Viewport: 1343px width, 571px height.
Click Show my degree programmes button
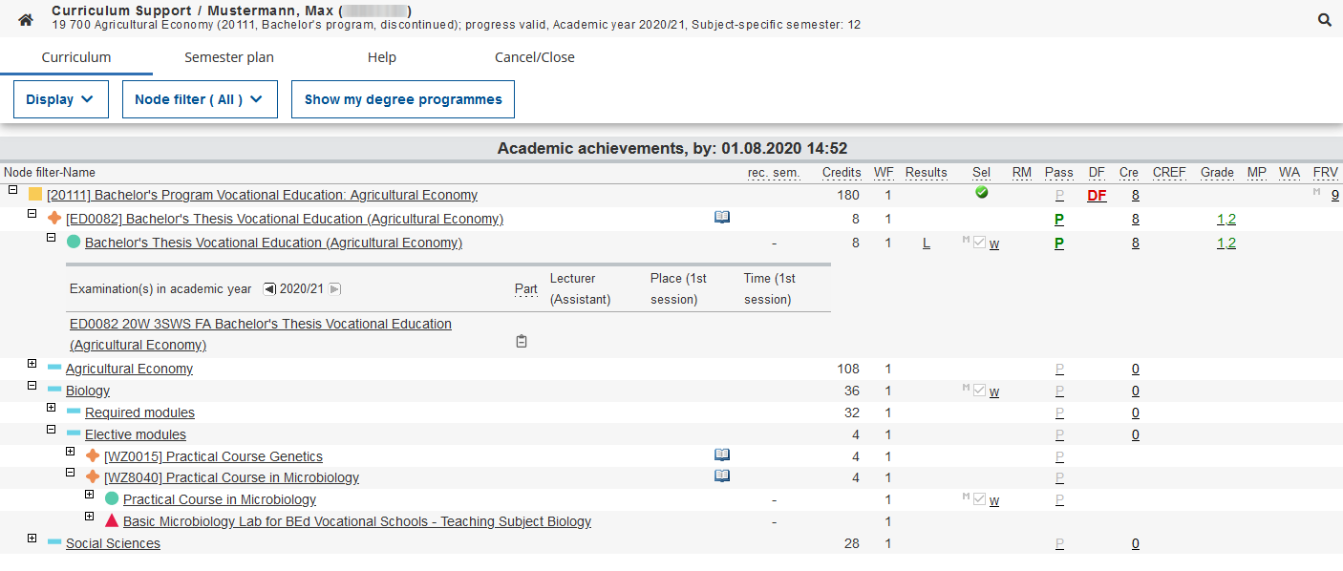click(x=402, y=99)
